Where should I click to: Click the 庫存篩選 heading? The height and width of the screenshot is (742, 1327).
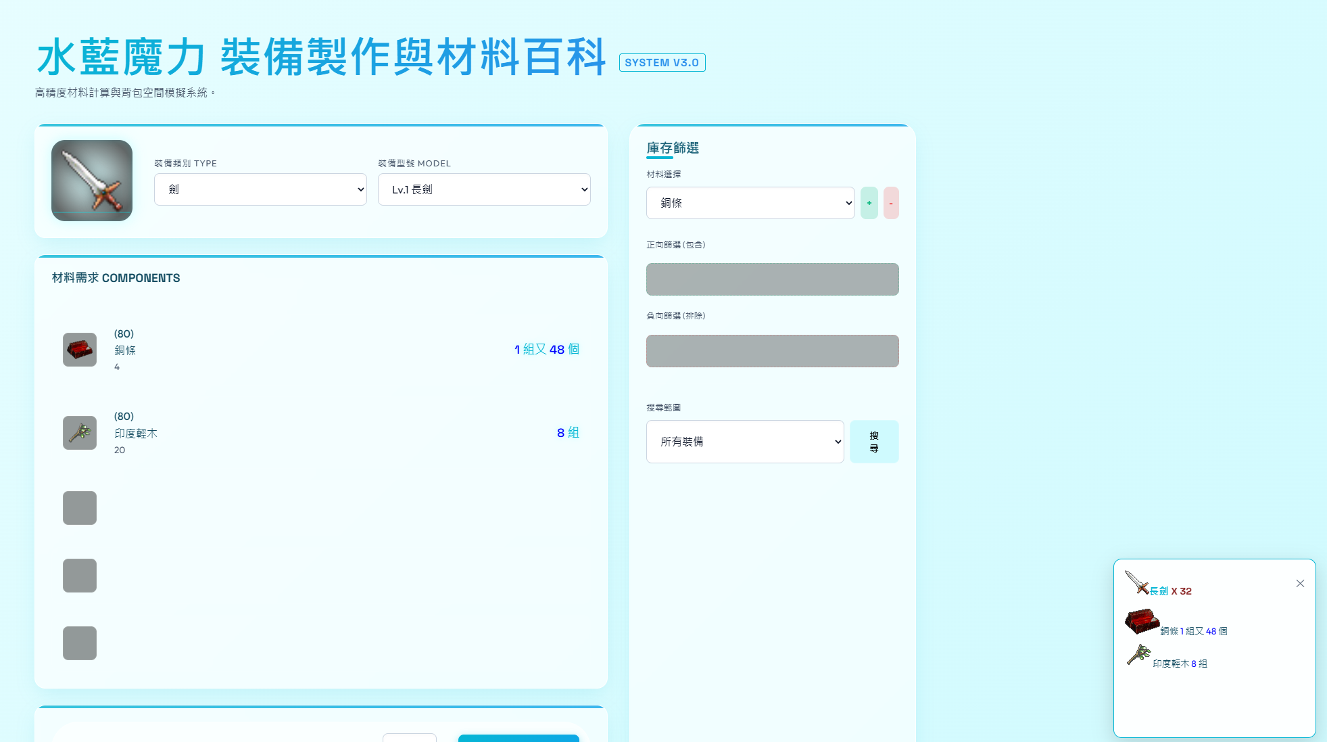click(x=673, y=147)
